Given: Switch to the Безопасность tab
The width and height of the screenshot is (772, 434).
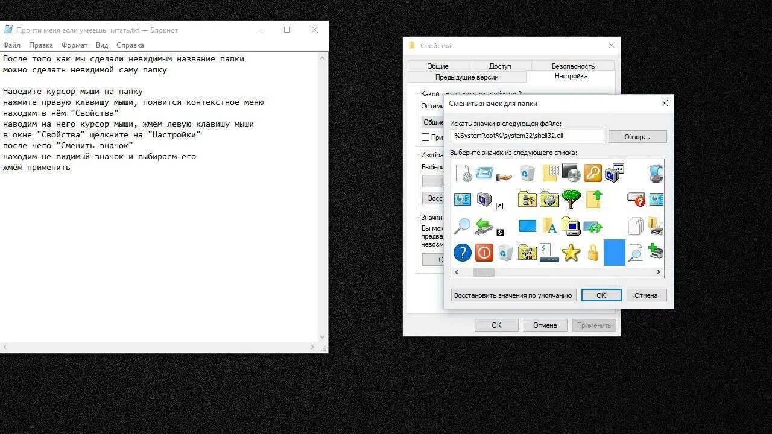Looking at the screenshot, I should pos(573,66).
